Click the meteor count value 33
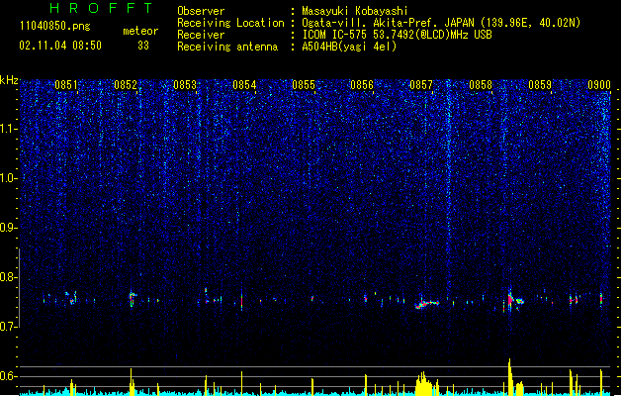Viewport: 622px width, 396px height. [143, 46]
